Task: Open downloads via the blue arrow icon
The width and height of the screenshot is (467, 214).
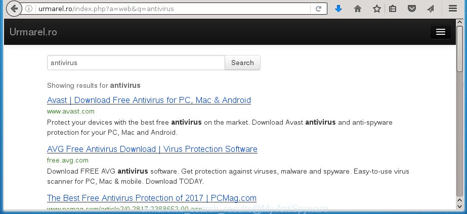Action: [x=338, y=9]
